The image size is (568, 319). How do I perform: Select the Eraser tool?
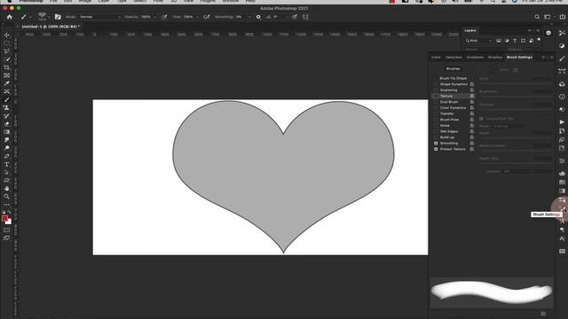[x=6, y=124]
